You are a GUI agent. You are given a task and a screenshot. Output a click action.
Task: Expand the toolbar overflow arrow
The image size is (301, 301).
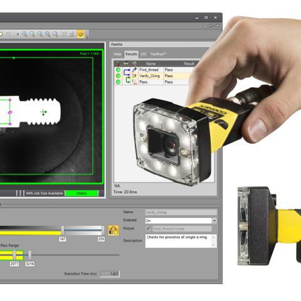point(87,34)
